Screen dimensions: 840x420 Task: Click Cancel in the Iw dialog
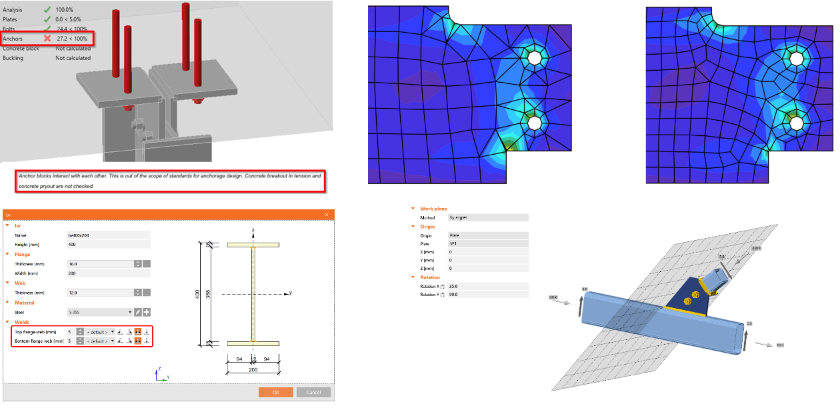[313, 392]
